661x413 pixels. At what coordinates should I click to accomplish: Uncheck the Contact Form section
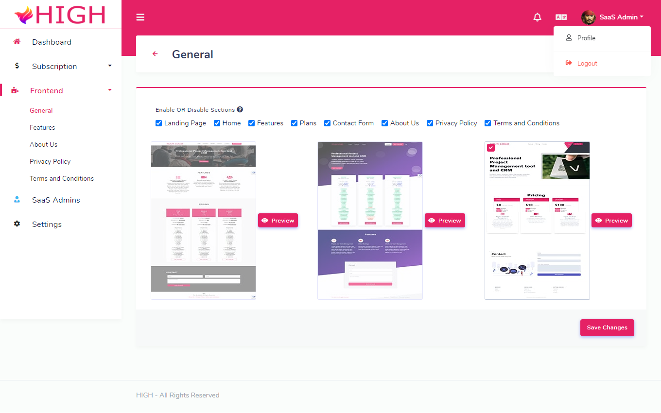[x=327, y=123]
